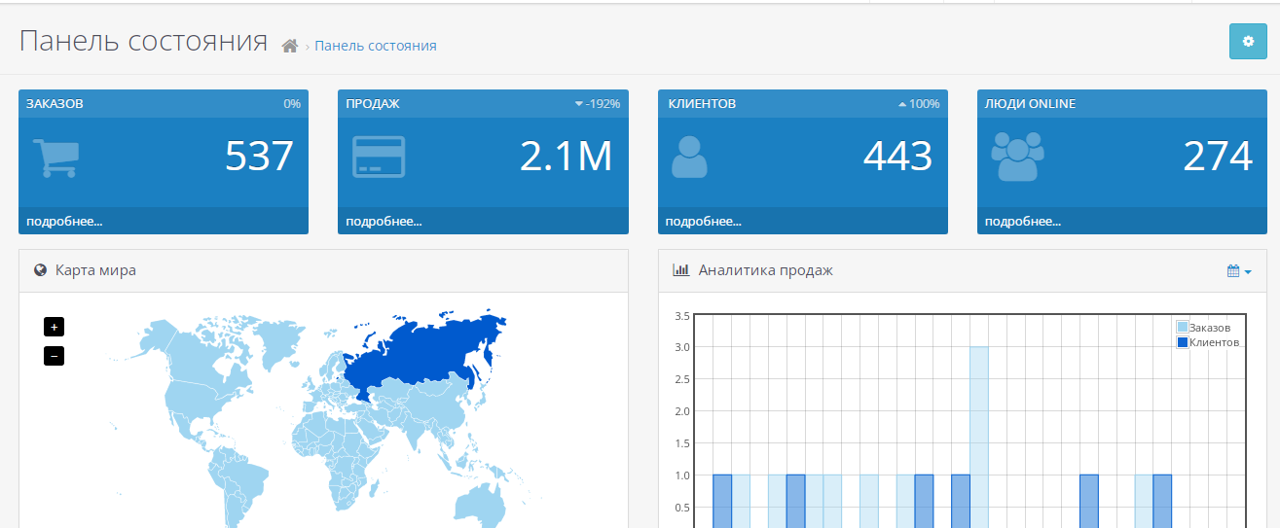Open подробнее link under Продаж
1280x528 pixels.
tap(384, 221)
